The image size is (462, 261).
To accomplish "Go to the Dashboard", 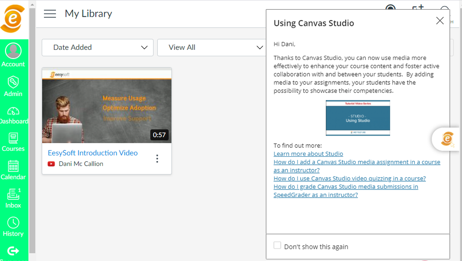I will 14,116.
